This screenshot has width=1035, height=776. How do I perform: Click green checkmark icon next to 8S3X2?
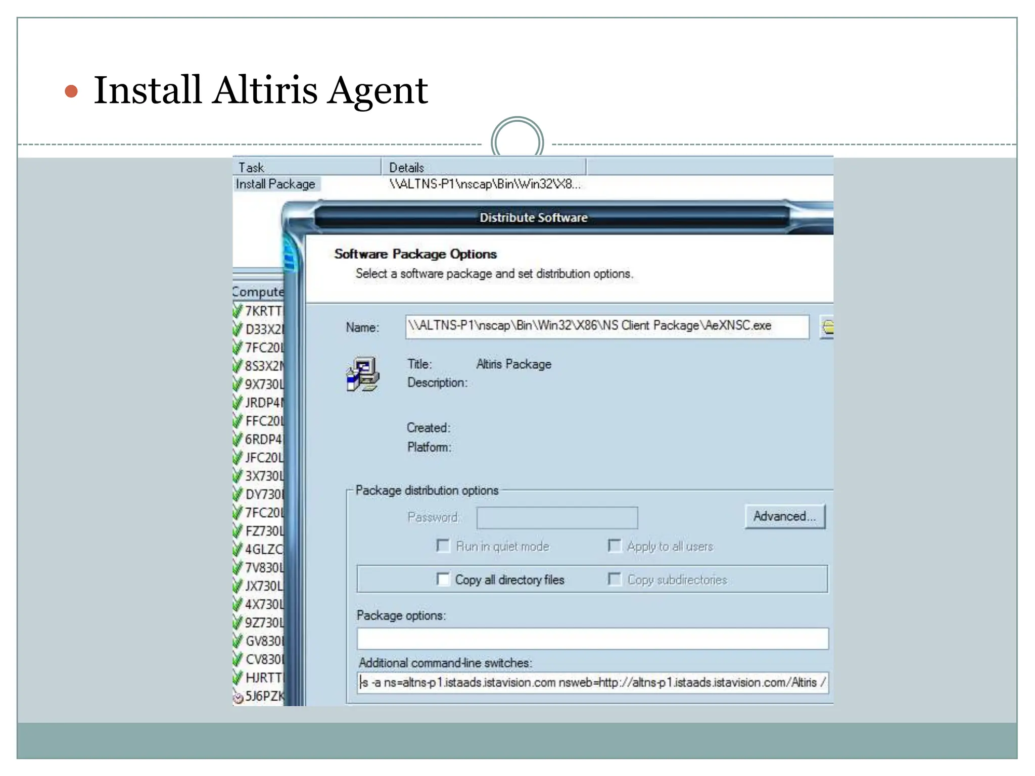[x=238, y=365]
